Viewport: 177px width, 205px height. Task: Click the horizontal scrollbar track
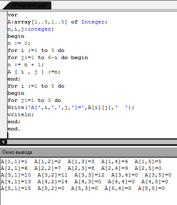92,142
